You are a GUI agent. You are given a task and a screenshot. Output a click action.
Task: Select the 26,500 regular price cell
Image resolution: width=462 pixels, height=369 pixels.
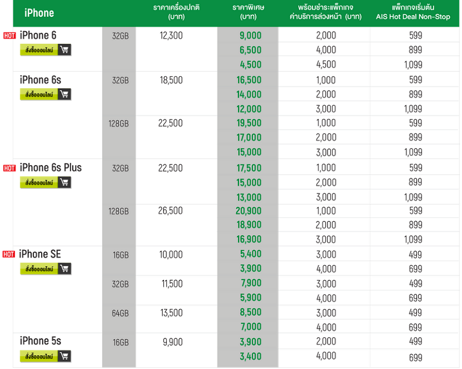point(171,211)
